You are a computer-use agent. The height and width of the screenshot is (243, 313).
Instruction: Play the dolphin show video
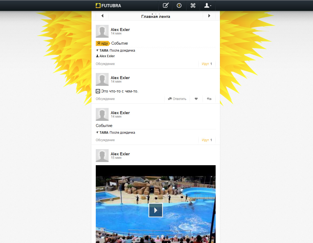click(x=156, y=210)
